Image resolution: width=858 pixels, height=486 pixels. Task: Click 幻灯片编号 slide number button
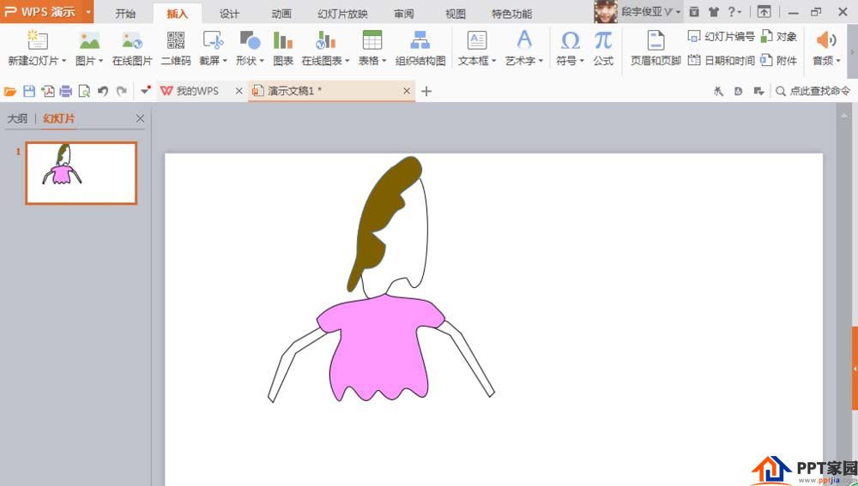tap(722, 37)
